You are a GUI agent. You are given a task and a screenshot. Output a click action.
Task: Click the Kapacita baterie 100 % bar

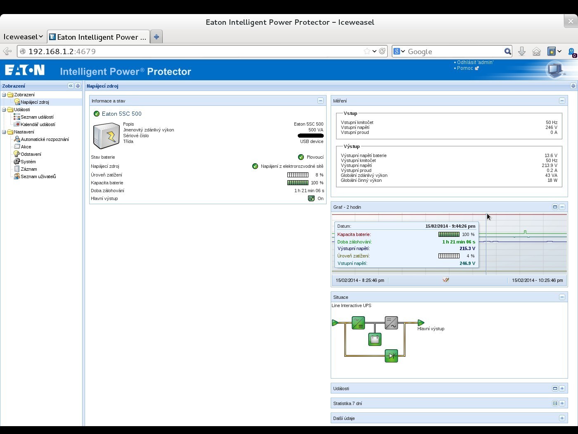point(298,183)
